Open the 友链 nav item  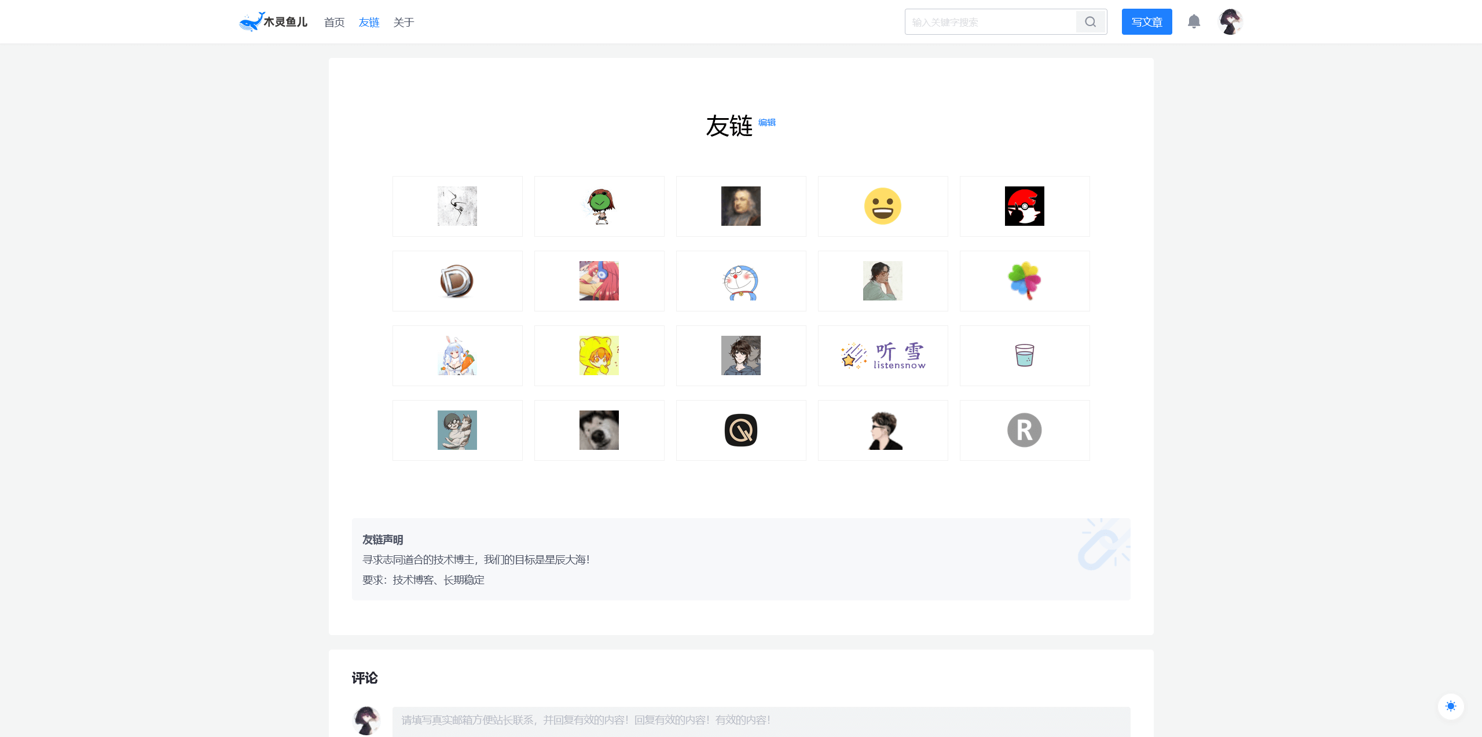point(369,22)
